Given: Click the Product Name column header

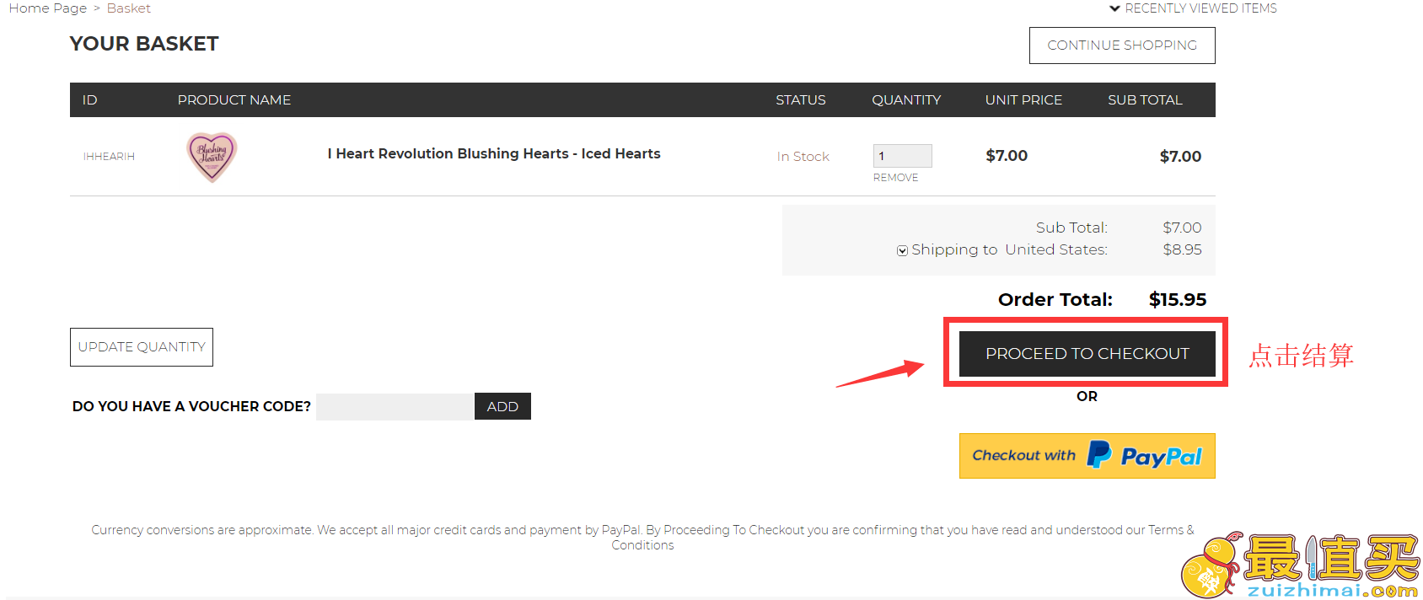Looking at the screenshot, I should coord(234,100).
